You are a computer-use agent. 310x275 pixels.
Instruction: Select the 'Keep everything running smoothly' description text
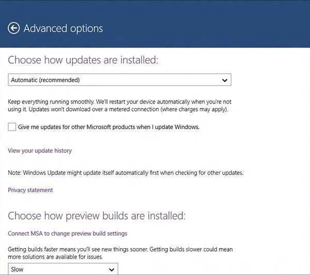click(120, 105)
